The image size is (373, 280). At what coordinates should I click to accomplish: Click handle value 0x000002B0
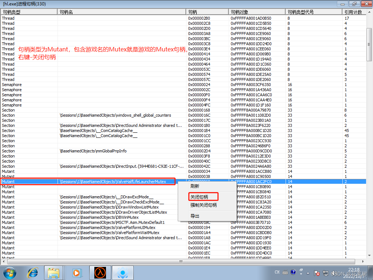[x=199, y=18]
